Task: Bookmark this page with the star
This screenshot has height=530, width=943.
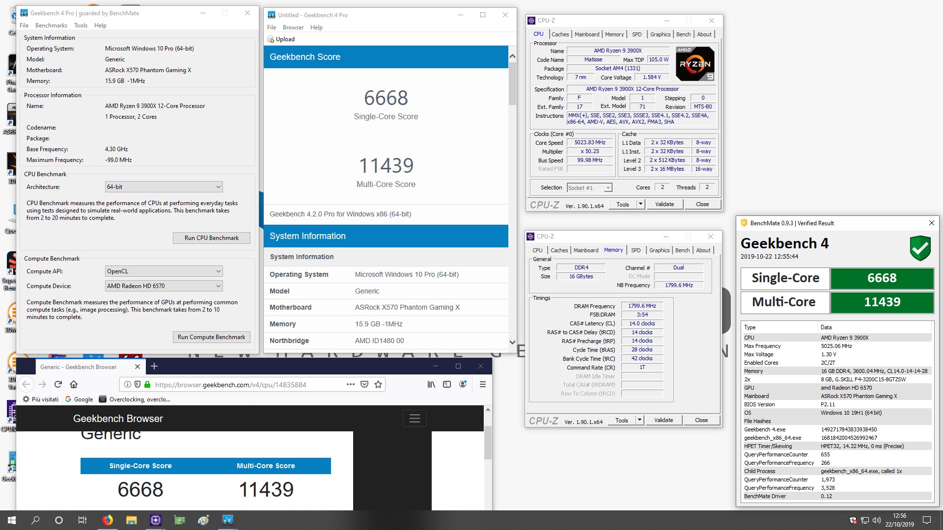Action: 378,384
